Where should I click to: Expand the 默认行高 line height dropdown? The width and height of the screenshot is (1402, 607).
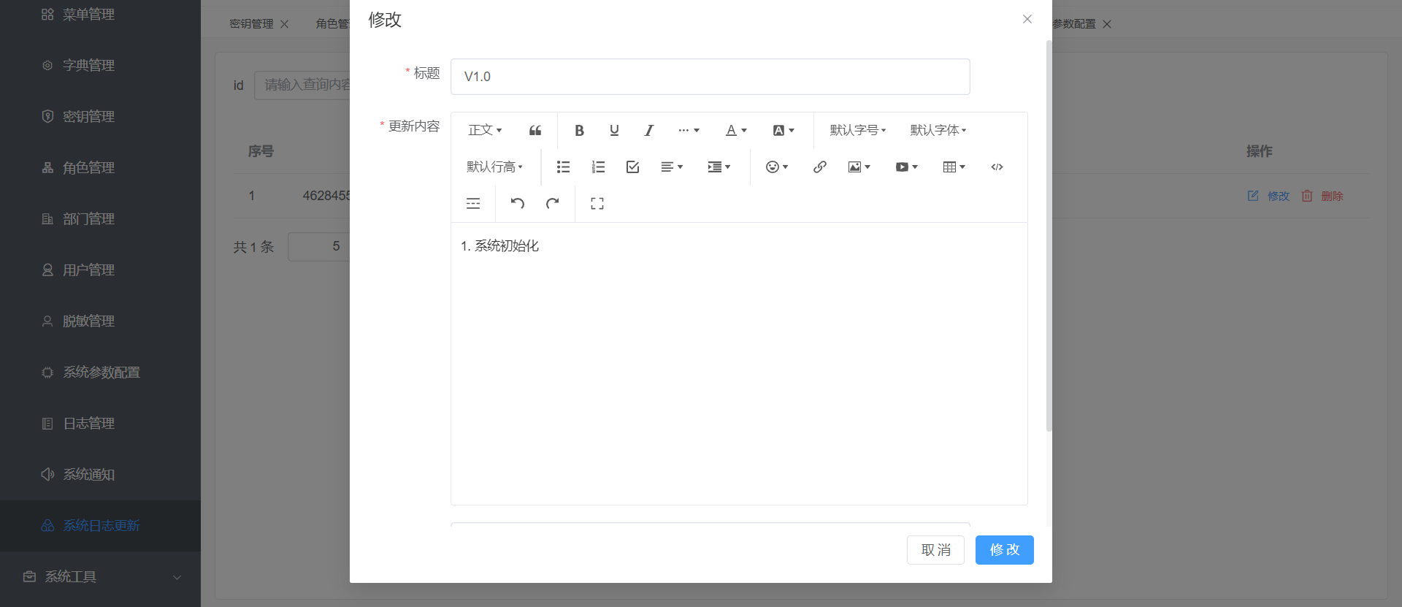494,167
